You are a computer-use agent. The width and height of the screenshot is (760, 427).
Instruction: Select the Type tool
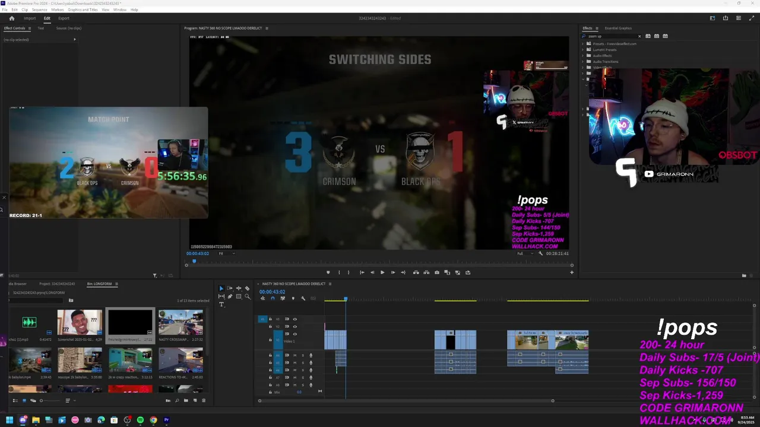pyautogui.click(x=221, y=304)
